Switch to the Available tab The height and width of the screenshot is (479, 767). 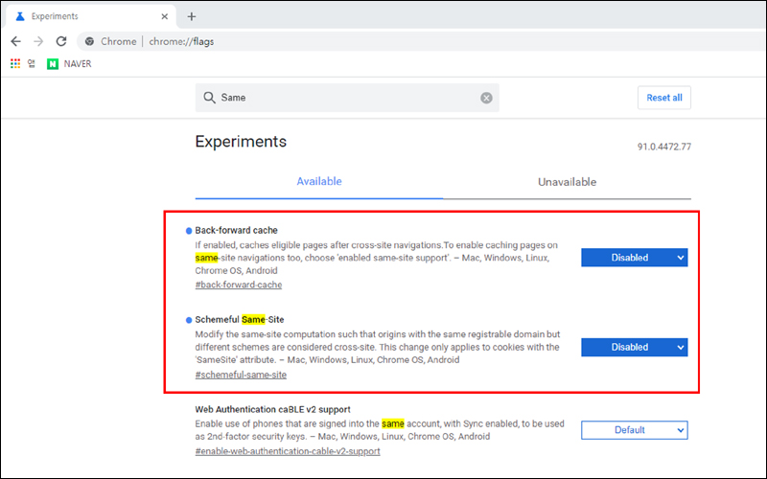(319, 181)
